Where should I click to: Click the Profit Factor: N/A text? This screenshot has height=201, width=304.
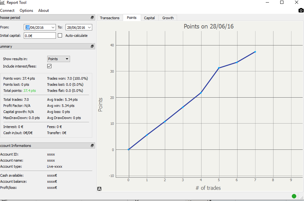coord(17,106)
